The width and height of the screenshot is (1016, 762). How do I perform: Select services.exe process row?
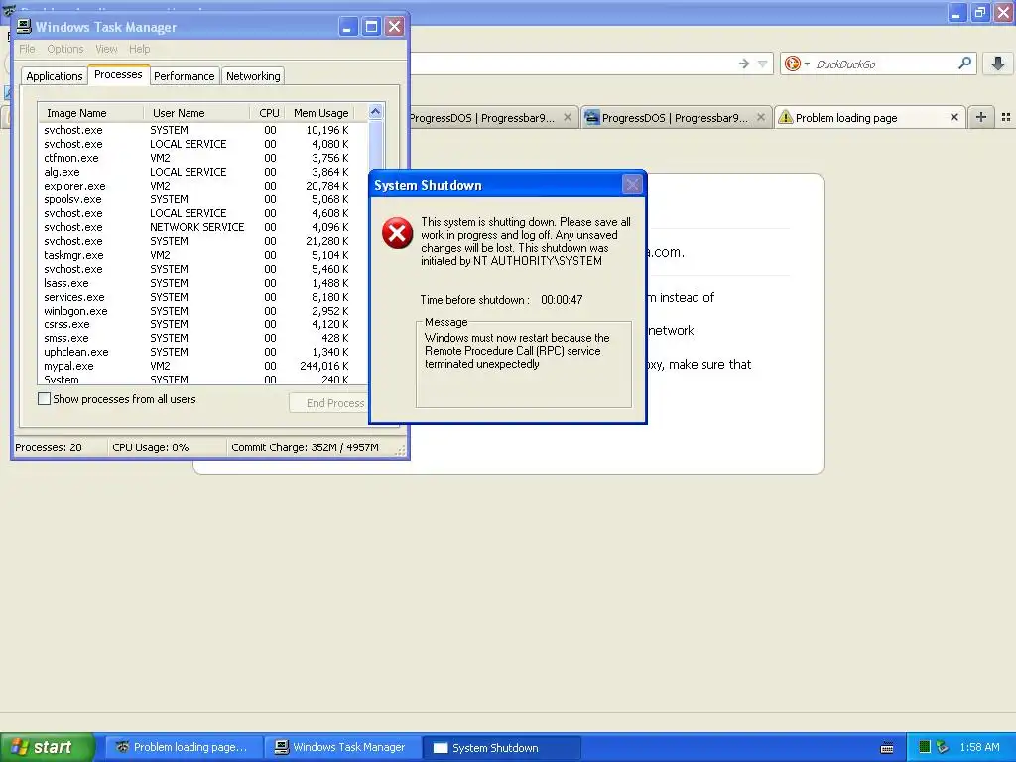(x=202, y=296)
